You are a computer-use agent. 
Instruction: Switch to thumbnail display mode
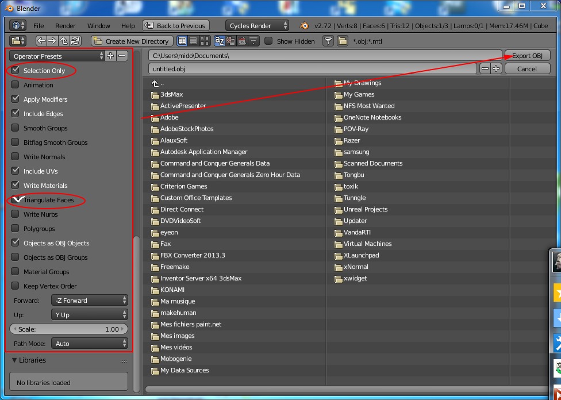pos(204,41)
